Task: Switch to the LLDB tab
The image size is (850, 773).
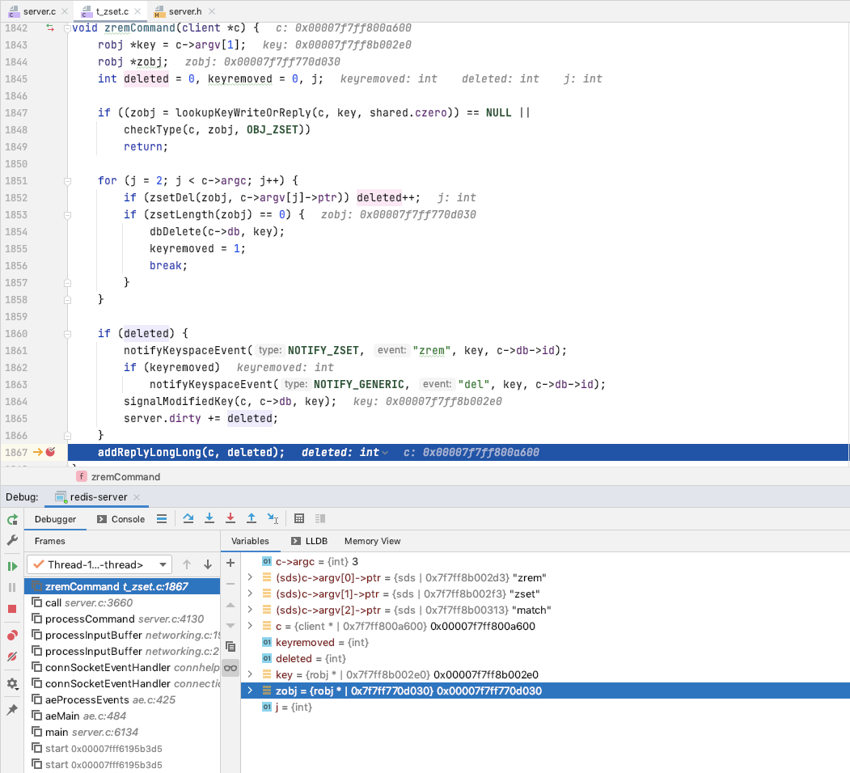Action: (x=310, y=541)
